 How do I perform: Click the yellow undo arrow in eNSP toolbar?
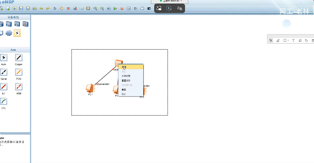[x=41, y=8]
